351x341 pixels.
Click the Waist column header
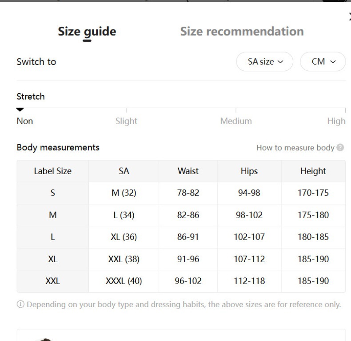(x=188, y=171)
